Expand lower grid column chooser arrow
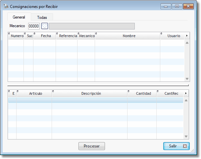 pyautogui.click(x=186, y=94)
